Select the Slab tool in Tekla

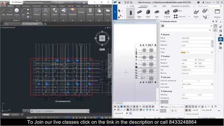[x=157, y=14]
